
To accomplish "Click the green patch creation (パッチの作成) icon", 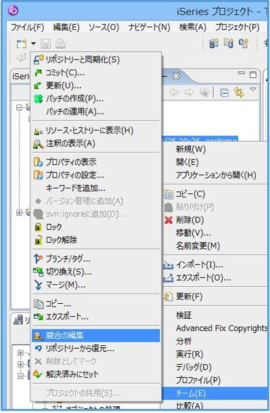I will pyautogui.click(x=39, y=99).
